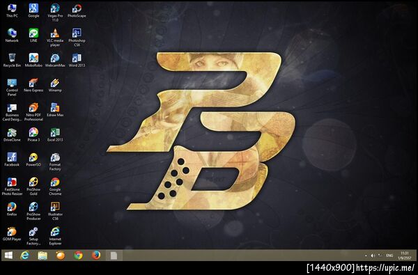Viewport: 418px width, 275px height.
Task: Launch Chrome from the taskbar
Action: (x=78, y=256)
